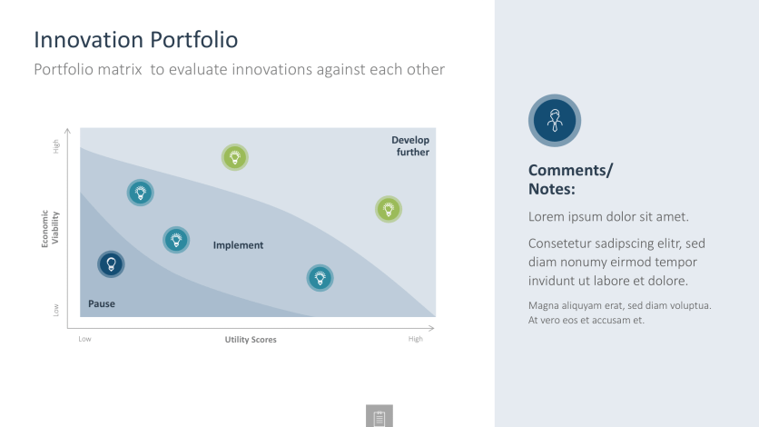
Task: Click the dark navy lightbulb icon
Action: tap(111, 264)
